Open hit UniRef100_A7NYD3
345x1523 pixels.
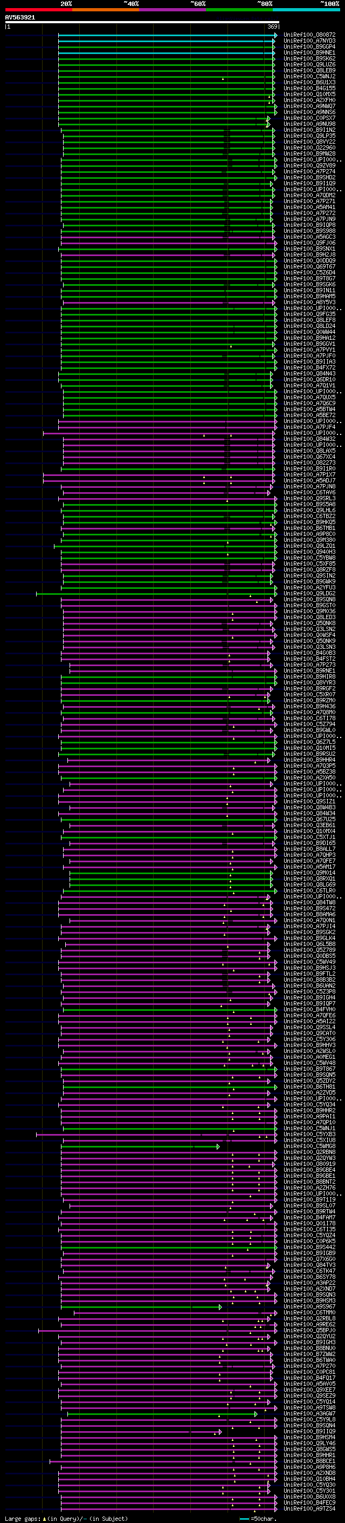[309, 41]
